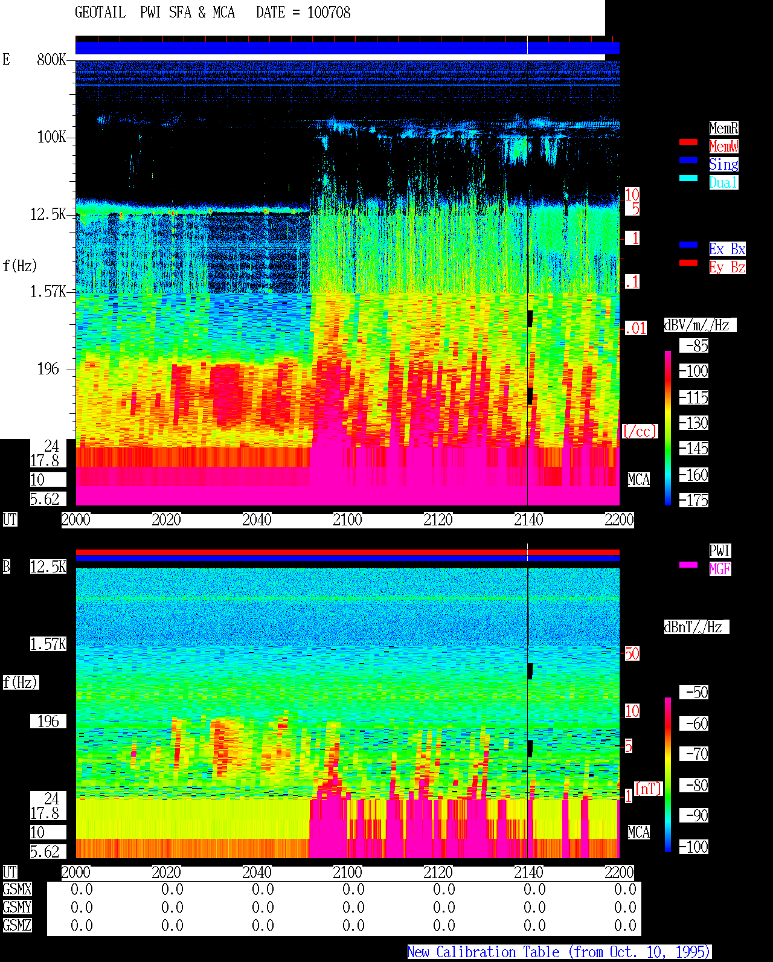
Task: Click the -100 magnetic scale value near MCA
Action: (x=694, y=847)
